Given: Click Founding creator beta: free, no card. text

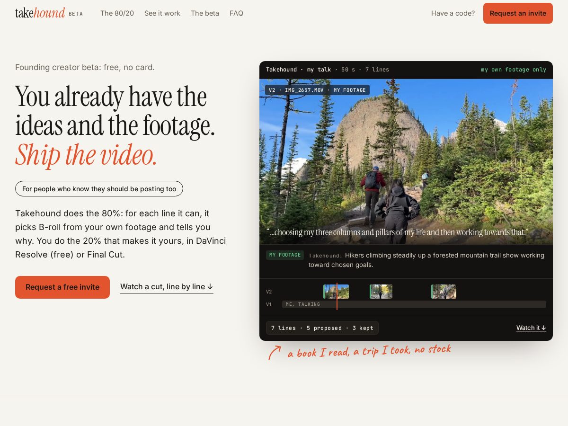Looking at the screenshot, I should tap(85, 67).
